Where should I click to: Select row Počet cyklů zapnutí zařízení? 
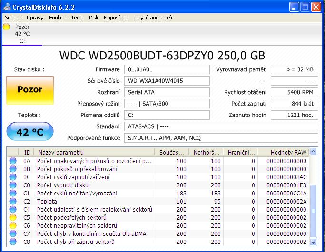(x=158, y=177)
